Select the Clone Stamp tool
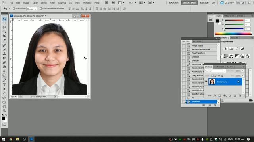The width and height of the screenshot is (254, 142). 4,54
